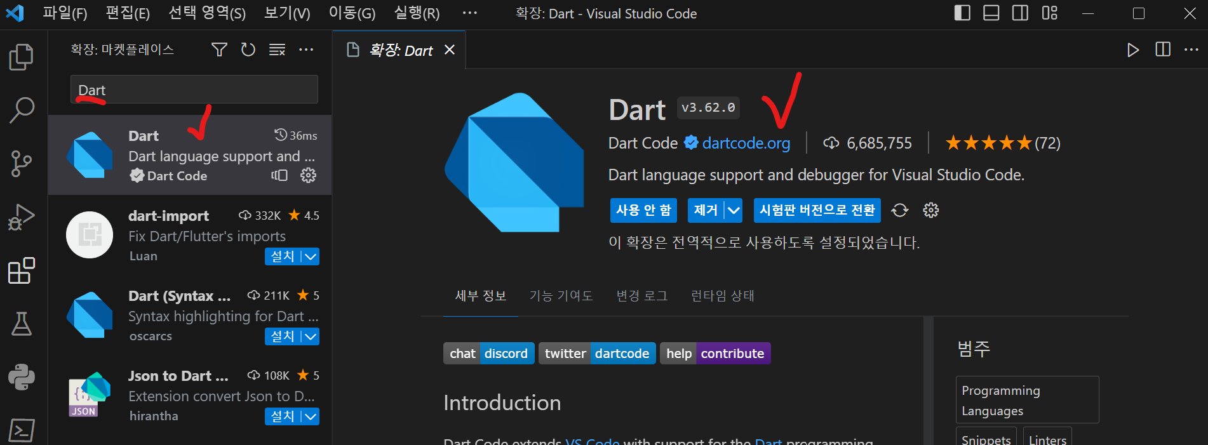Open the dartcode.org publisher link
The image size is (1208, 445).
746,143
